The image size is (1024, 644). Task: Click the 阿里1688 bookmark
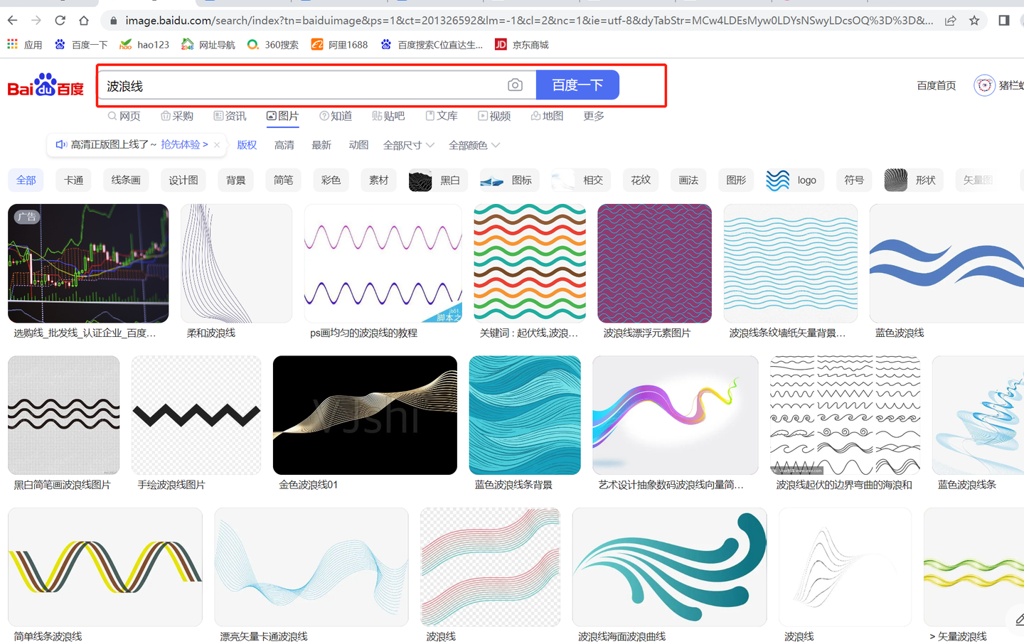coord(339,44)
